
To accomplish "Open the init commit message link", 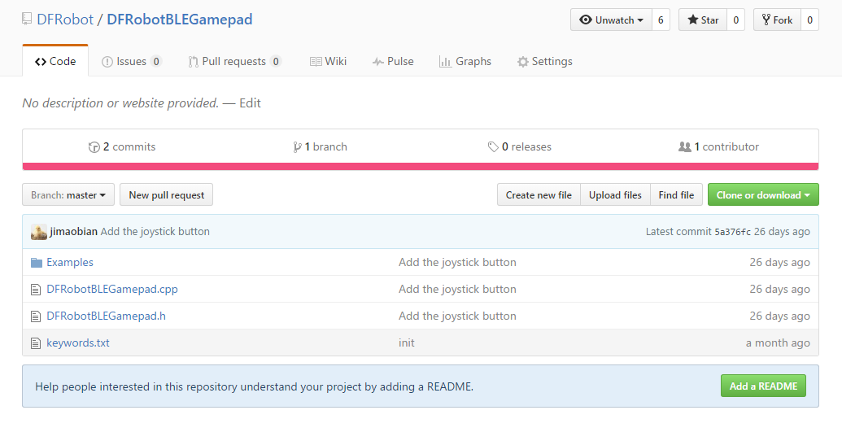I will point(407,343).
